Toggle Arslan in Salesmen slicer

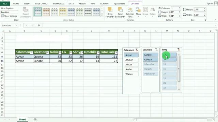131,69
